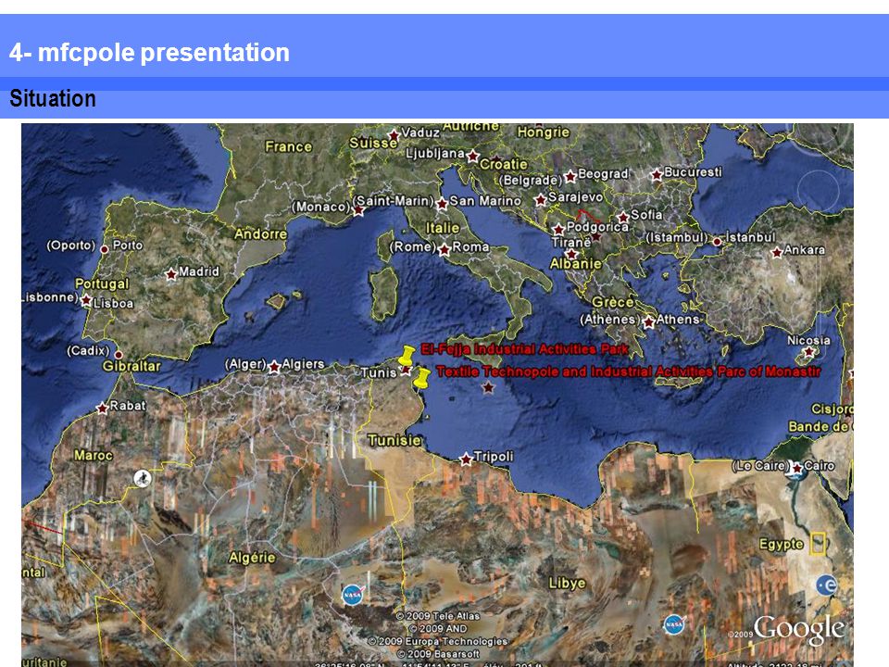Click the '4- mfcpole presentation' slide title
This screenshot has height=667, width=889.
coord(150,52)
